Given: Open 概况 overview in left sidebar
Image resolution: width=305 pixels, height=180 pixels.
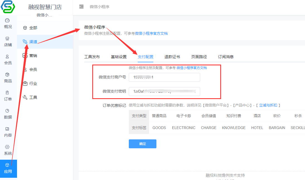Looking at the screenshot, I should point(8,24).
